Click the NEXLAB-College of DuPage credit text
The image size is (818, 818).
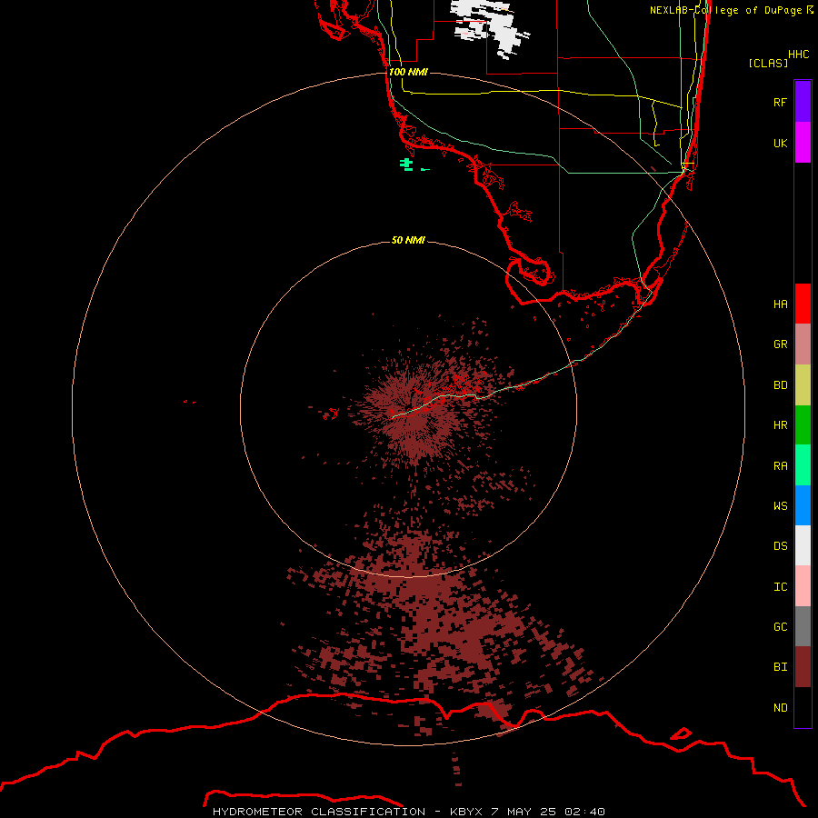pos(732,10)
